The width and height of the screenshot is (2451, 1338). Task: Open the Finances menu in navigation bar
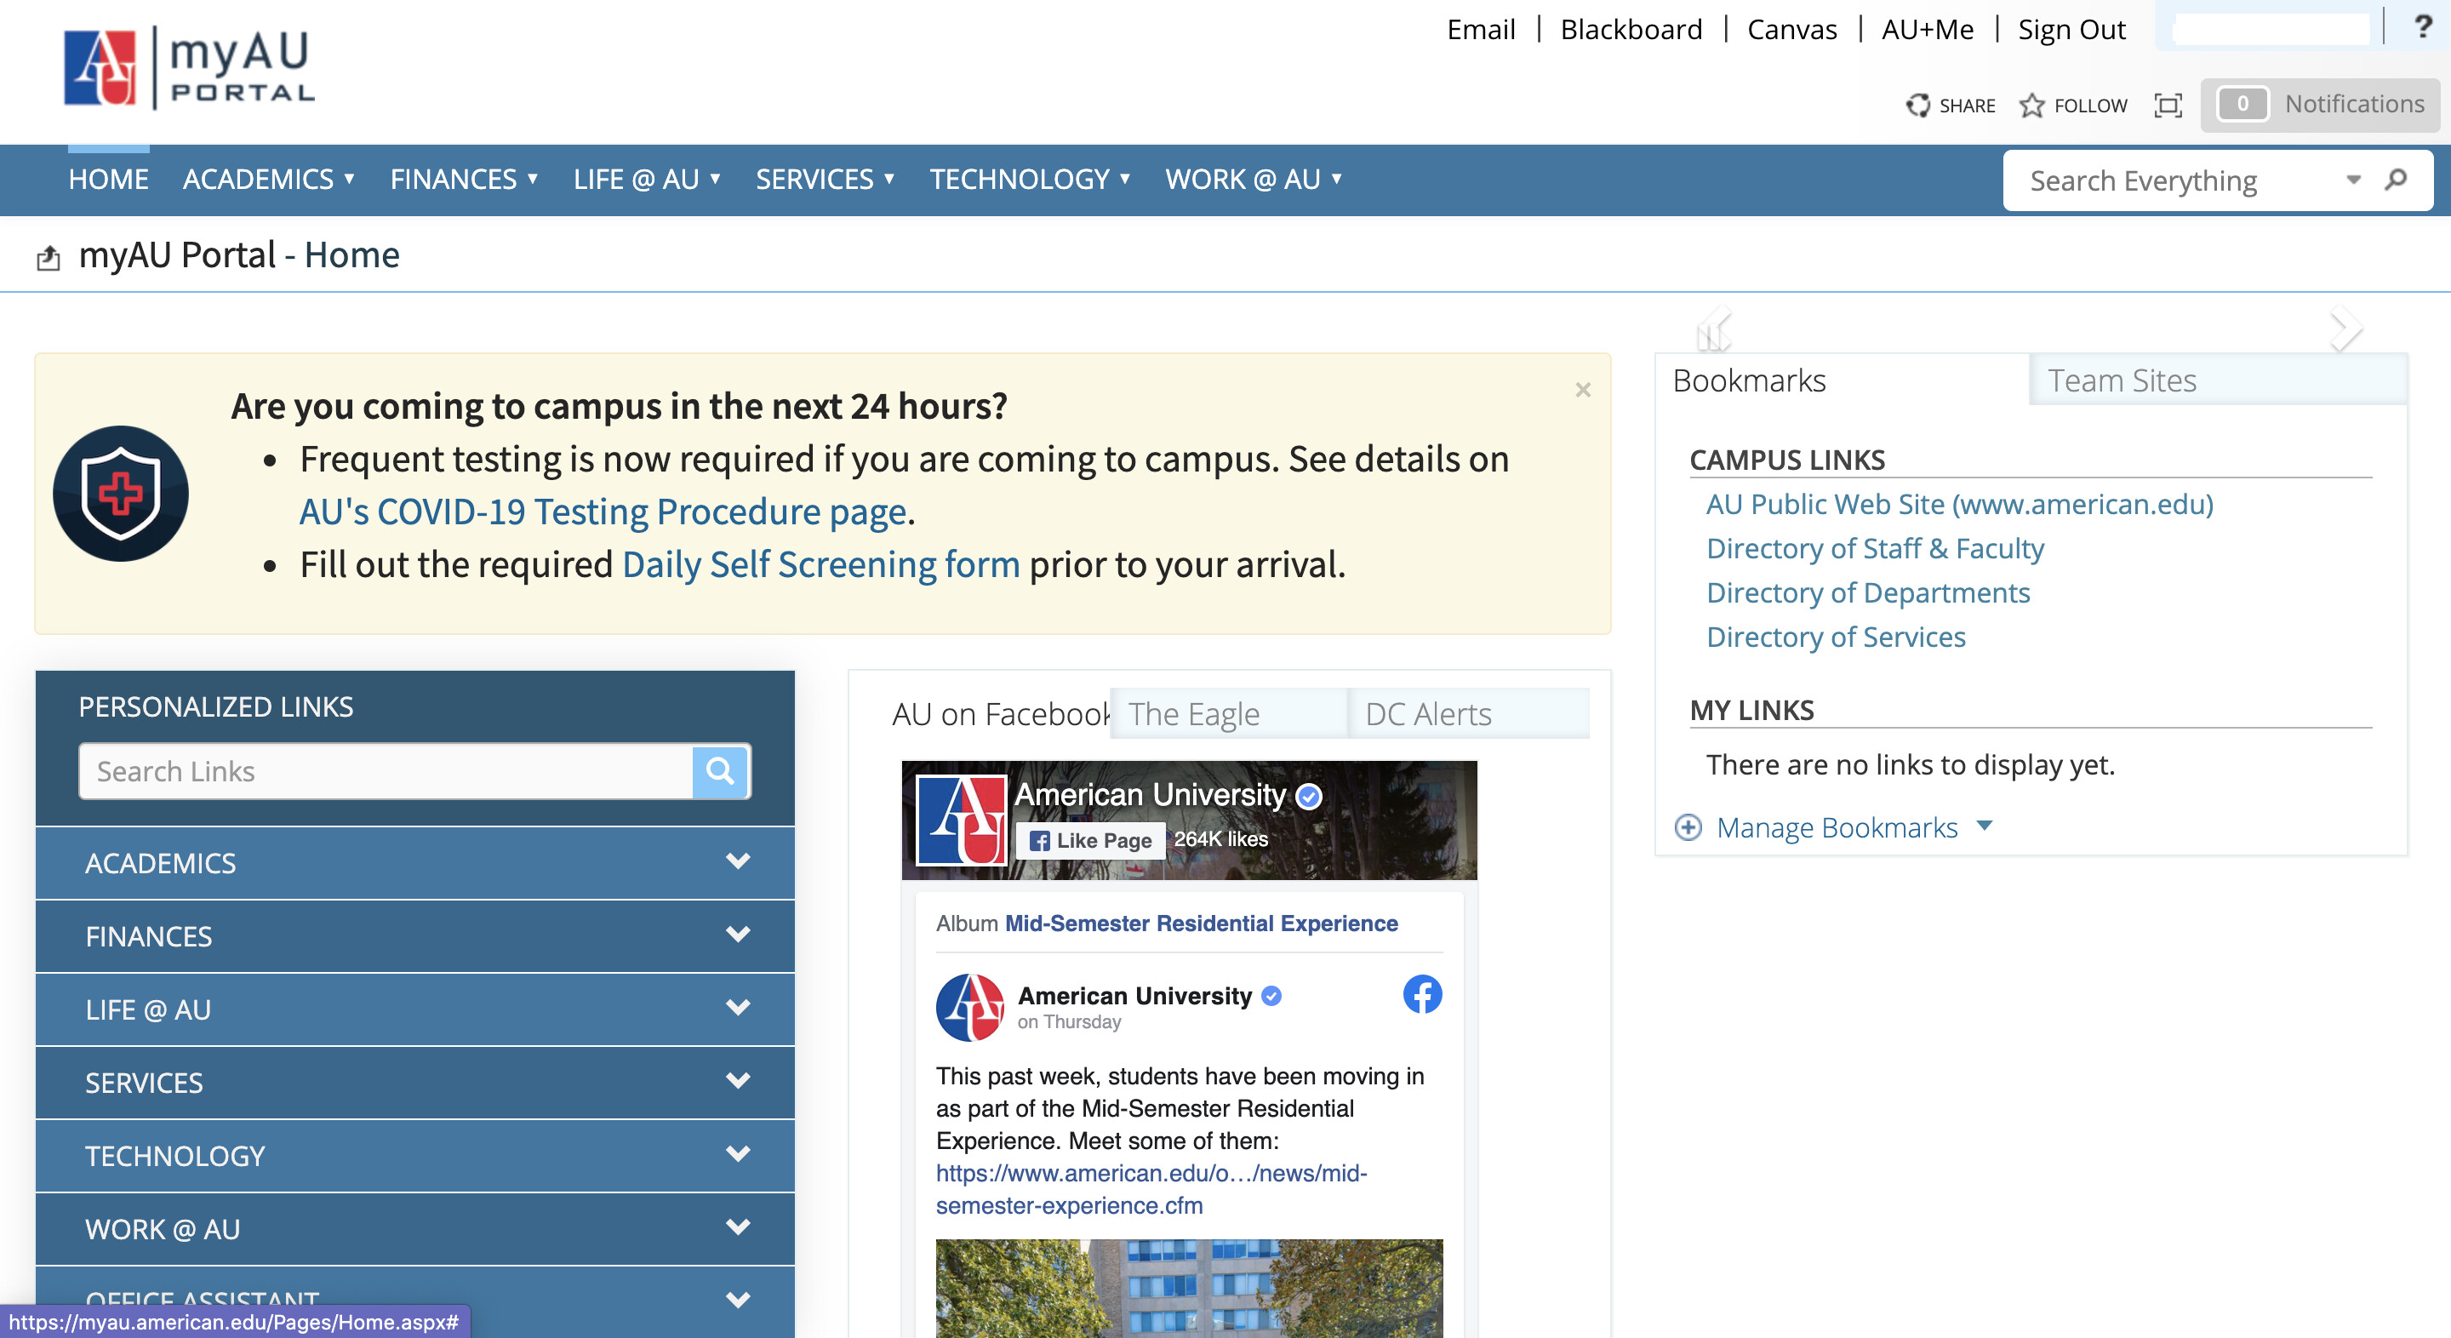pyautogui.click(x=465, y=179)
